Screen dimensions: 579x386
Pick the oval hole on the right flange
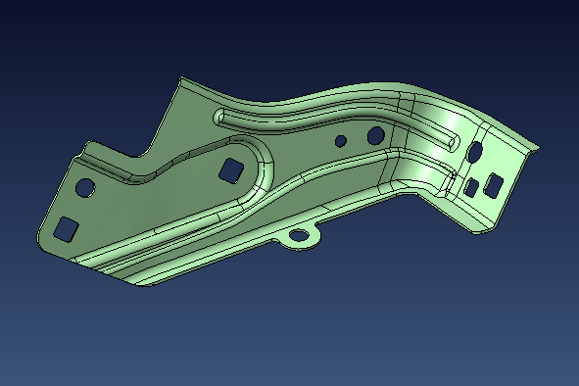475,152
